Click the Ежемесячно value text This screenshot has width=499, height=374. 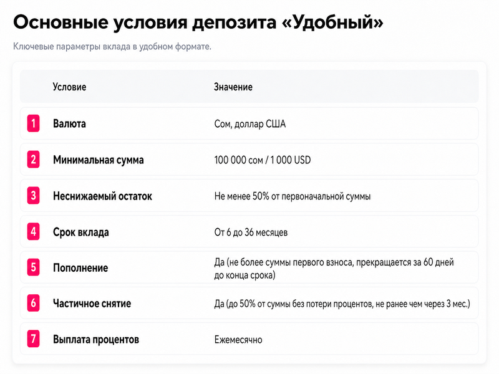pos(238,340)
